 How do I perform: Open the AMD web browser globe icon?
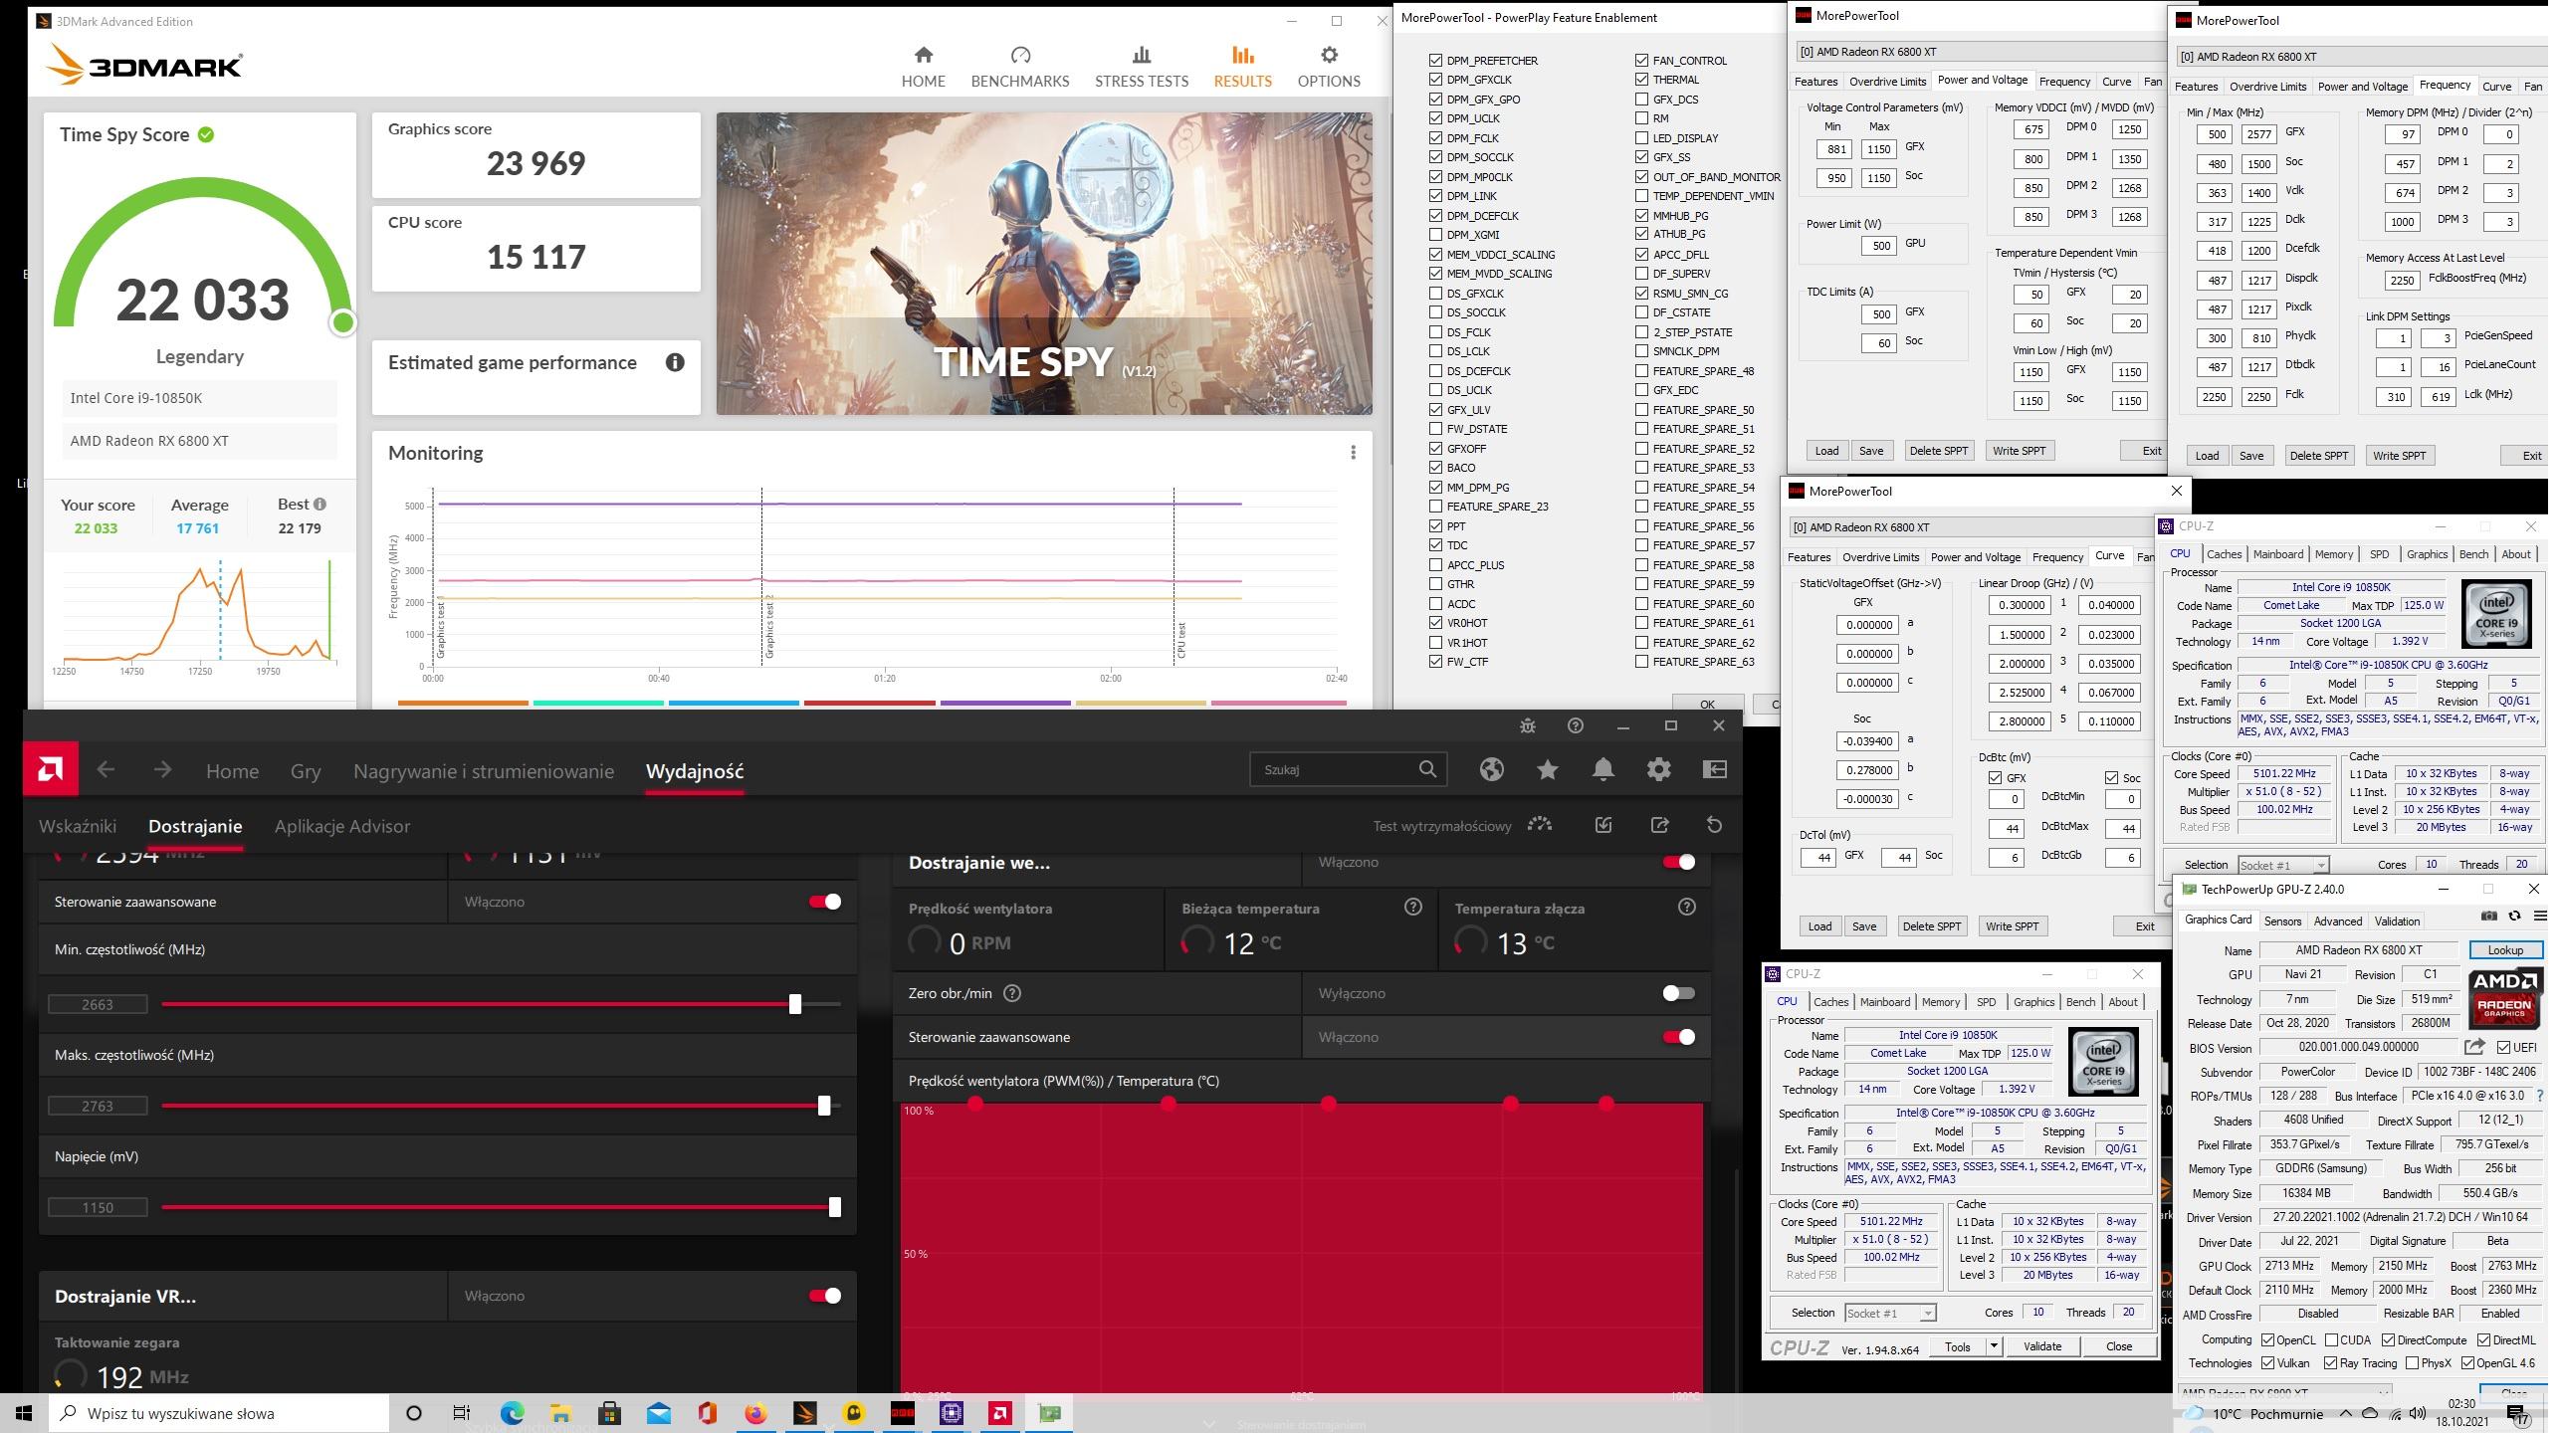[x=1491, y=769]
